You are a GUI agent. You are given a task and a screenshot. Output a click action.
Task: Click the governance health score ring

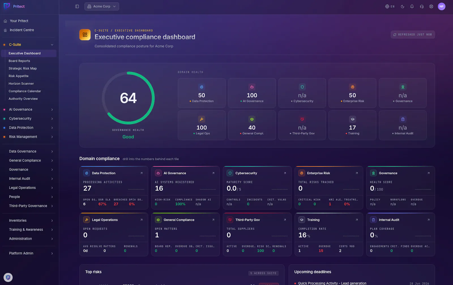point(128,98)
